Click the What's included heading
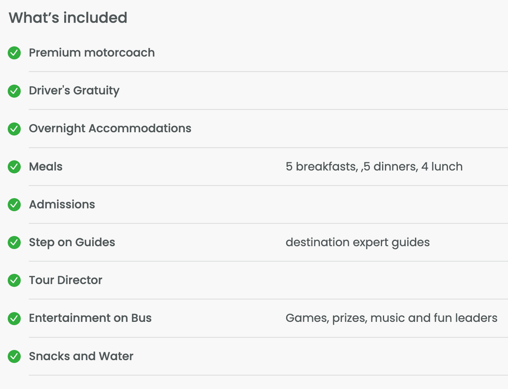This screenshot has height=389, width=508. click(x=68, y=18)
